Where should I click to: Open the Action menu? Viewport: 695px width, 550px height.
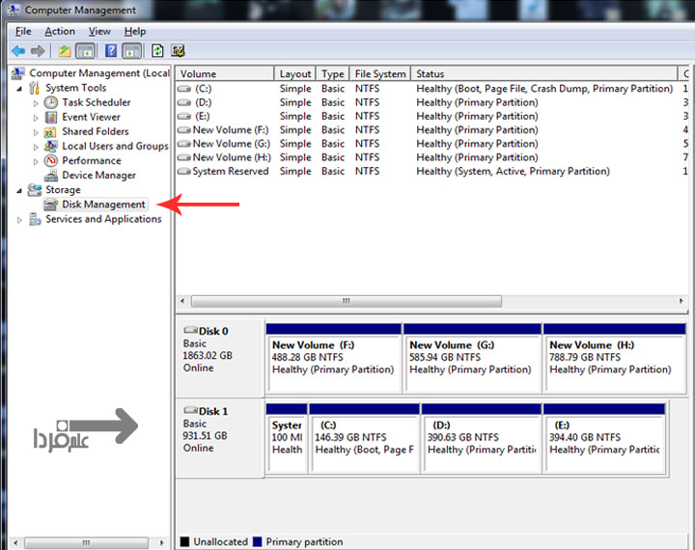pos(59,31)
